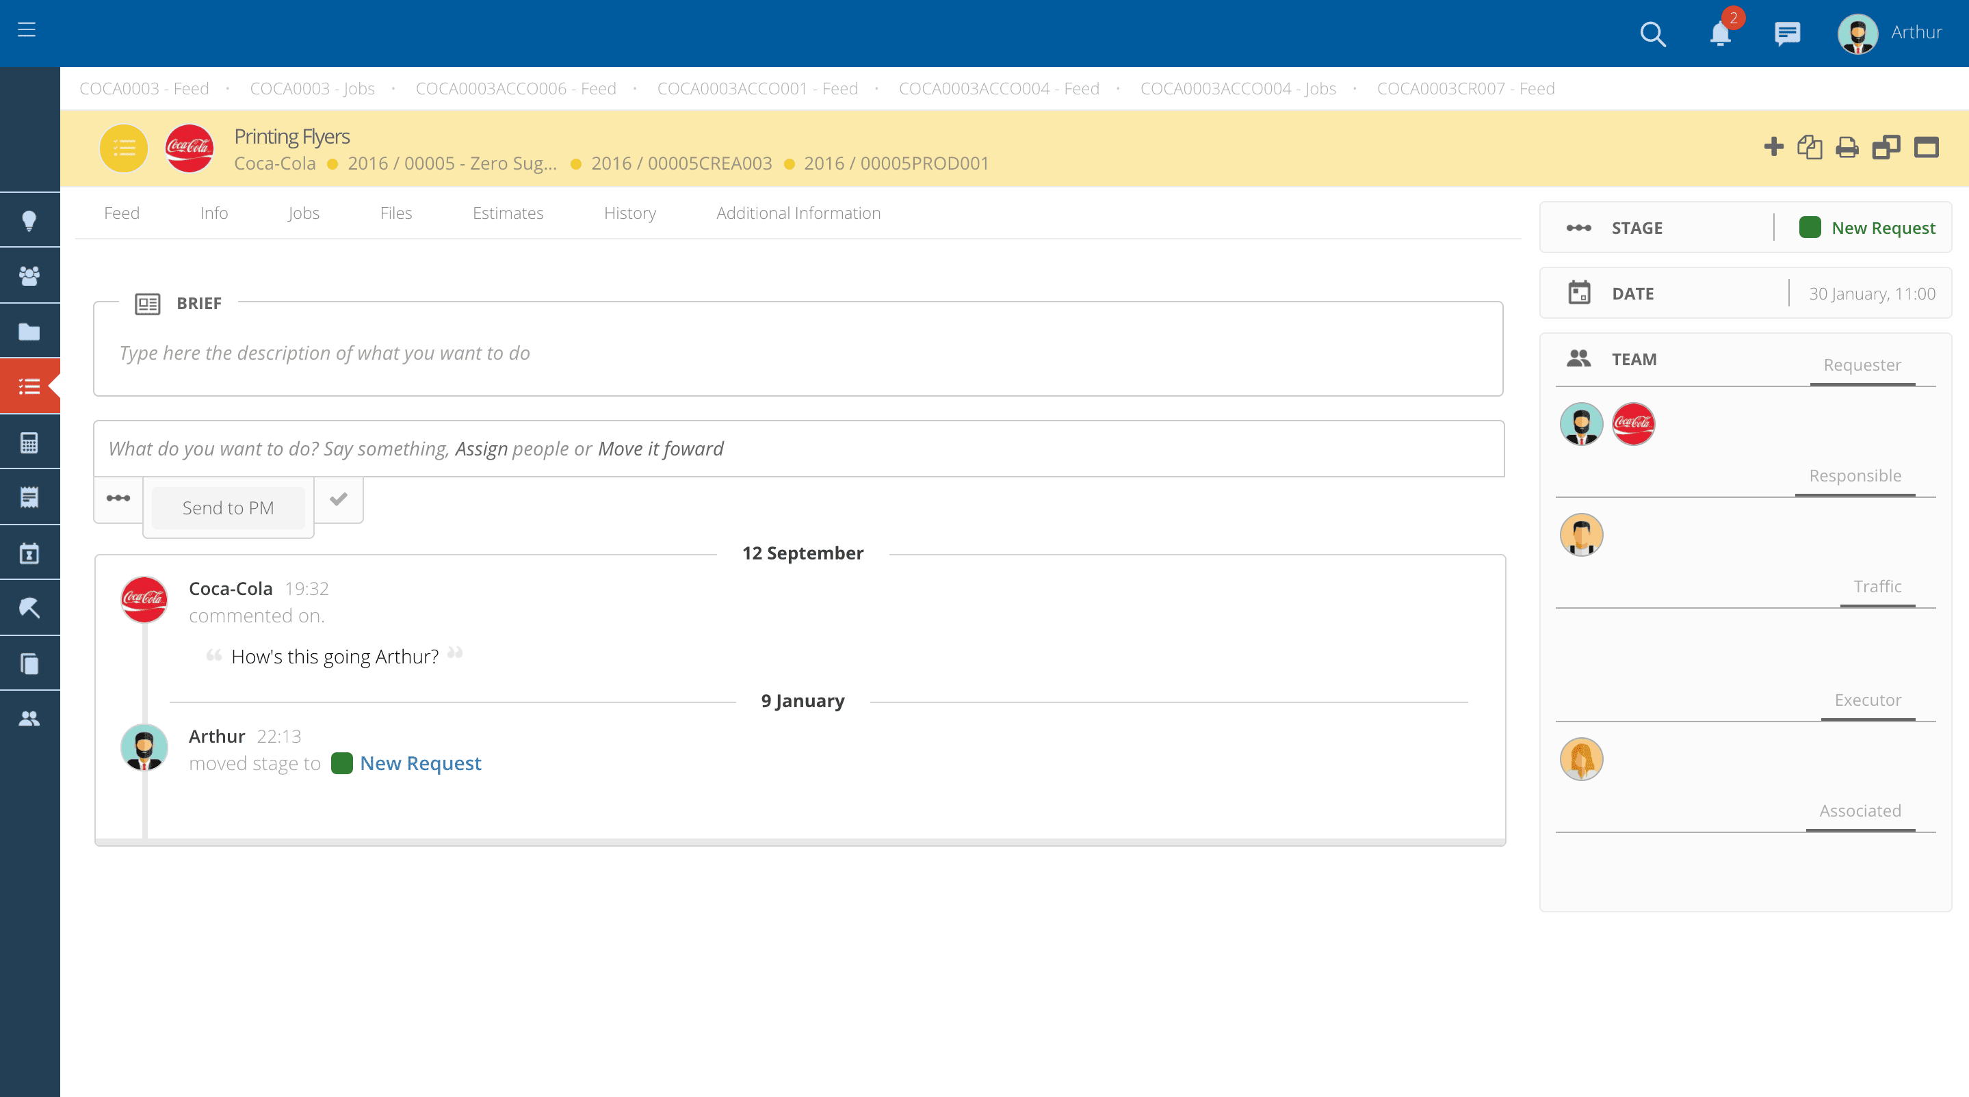Click the search magnifier icon
This screenshot has width=1969, height=1097.
[1652, 34]
